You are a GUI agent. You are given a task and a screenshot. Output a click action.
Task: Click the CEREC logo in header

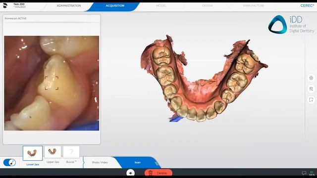[x=307, y=5]
